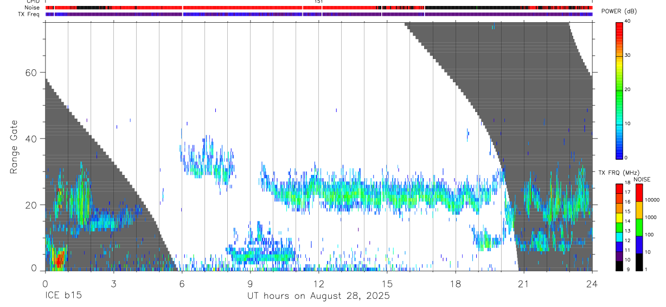Click hour tick label 12 on time axis
This screenshot has height=307, width=666.
tap(318, 283)
